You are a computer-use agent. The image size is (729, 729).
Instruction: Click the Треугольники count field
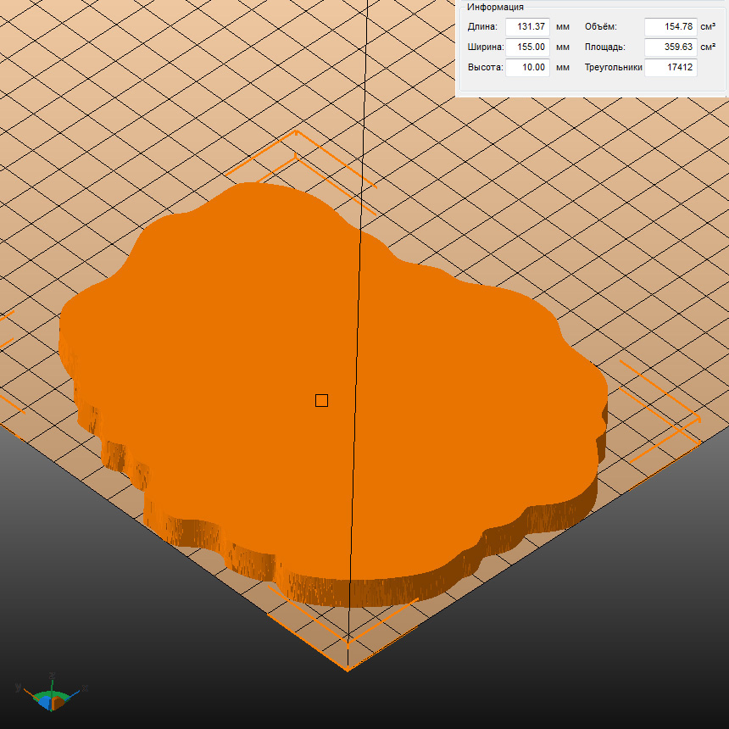coord(670,67)
